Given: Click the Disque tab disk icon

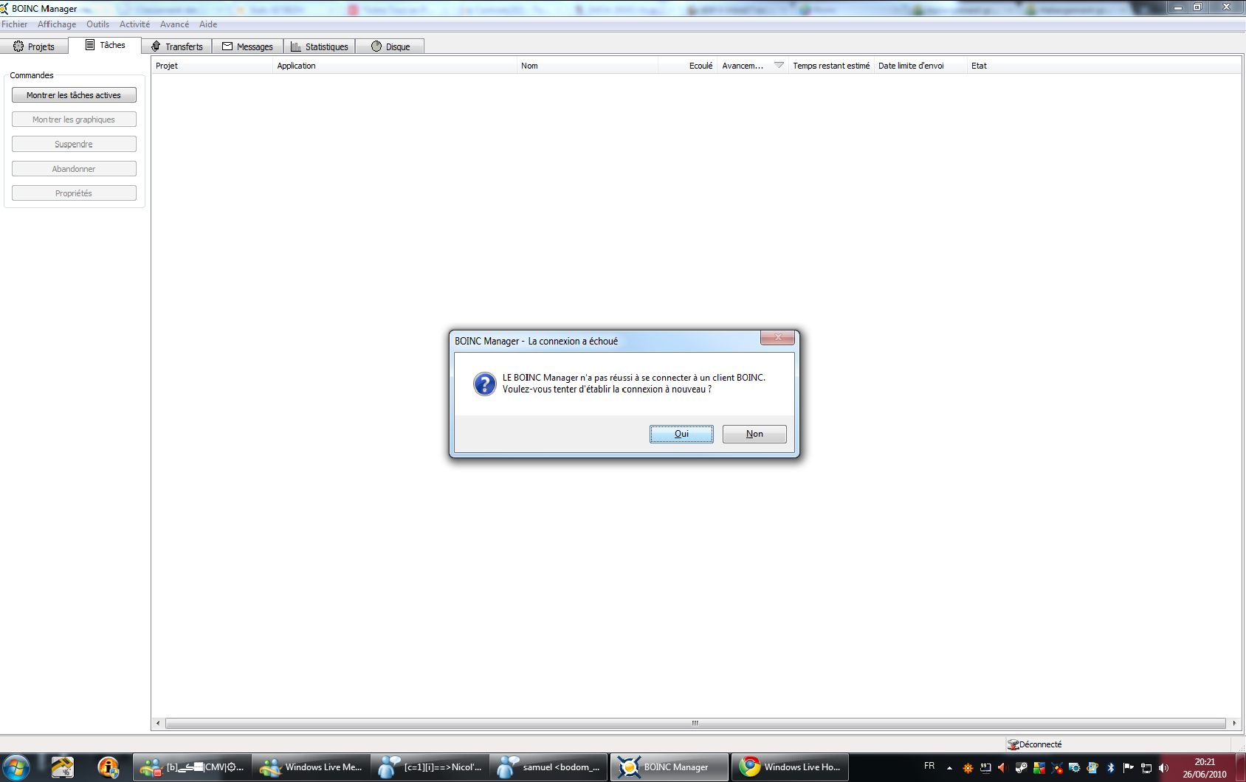Looking at the screenshot, I should 376,46.
